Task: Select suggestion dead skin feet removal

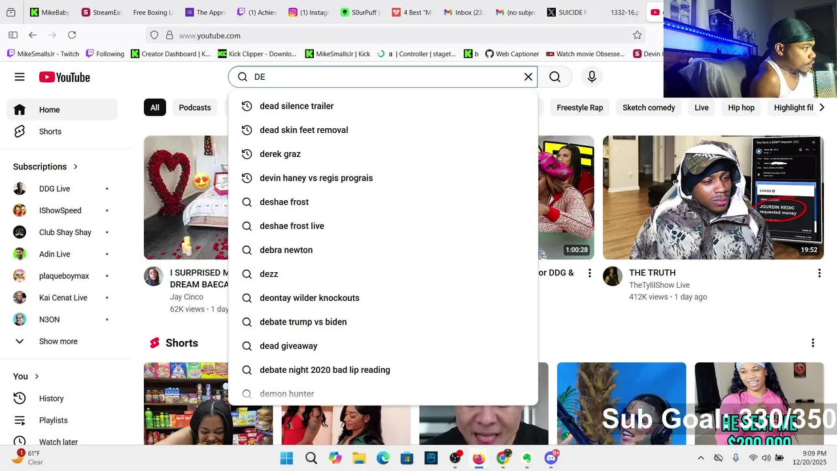Action: [383, 130]
